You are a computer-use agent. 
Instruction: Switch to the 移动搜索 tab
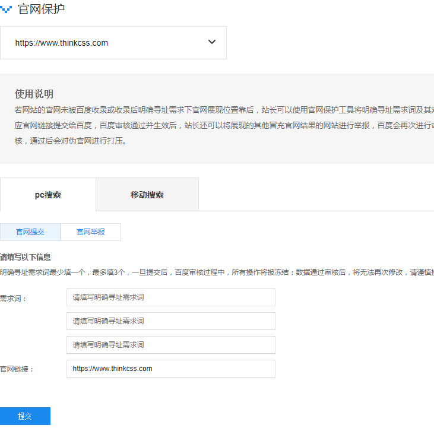[147, 195]
